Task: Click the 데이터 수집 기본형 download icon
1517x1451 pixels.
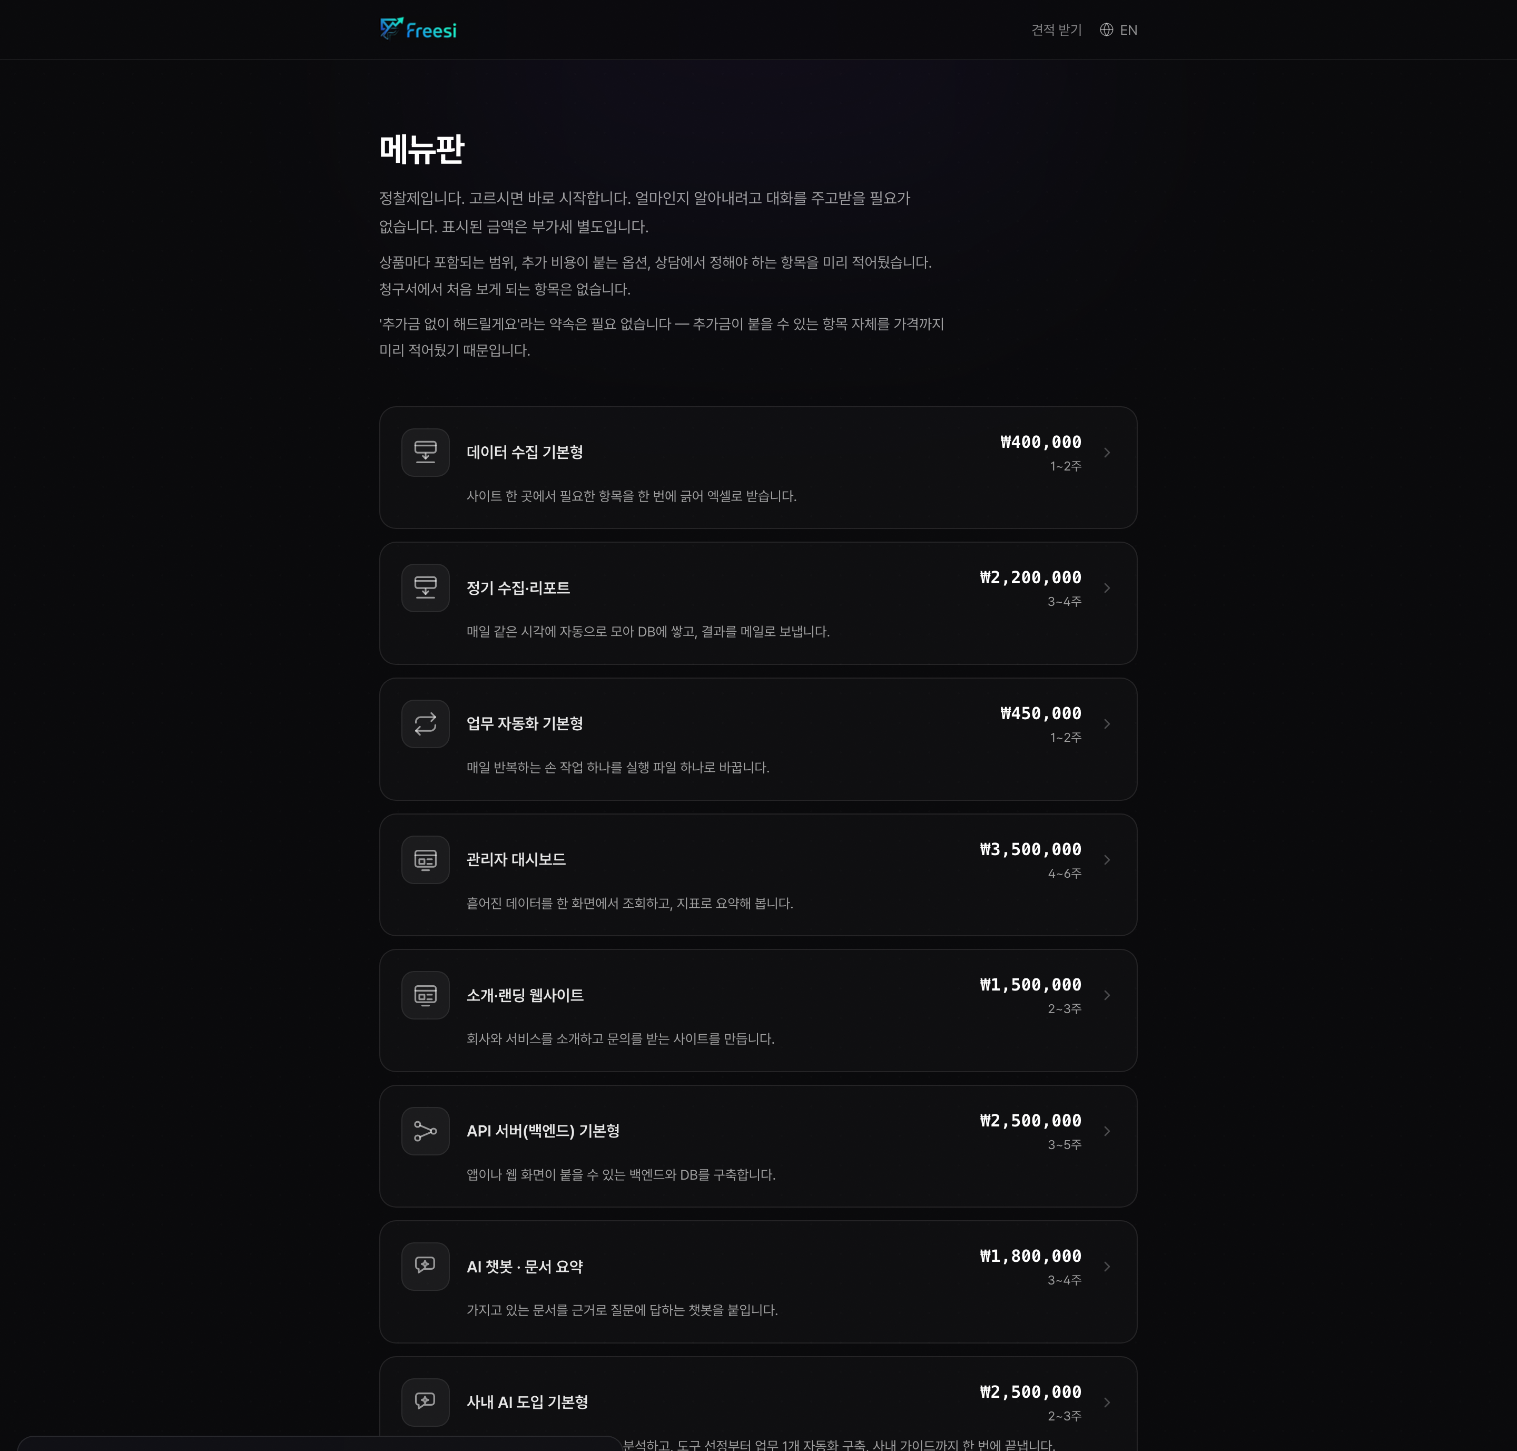Action: [425, 453]
